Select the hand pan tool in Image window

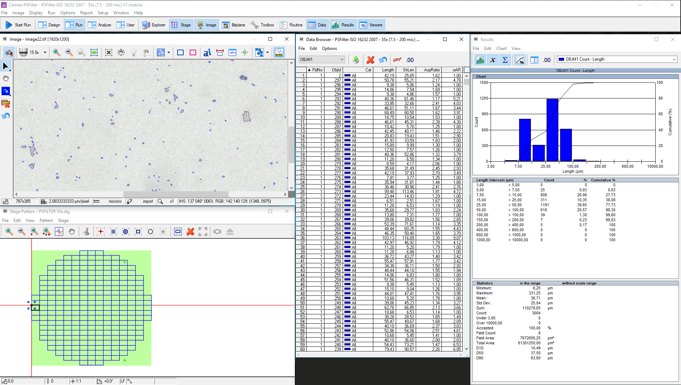tap(6, 78)
